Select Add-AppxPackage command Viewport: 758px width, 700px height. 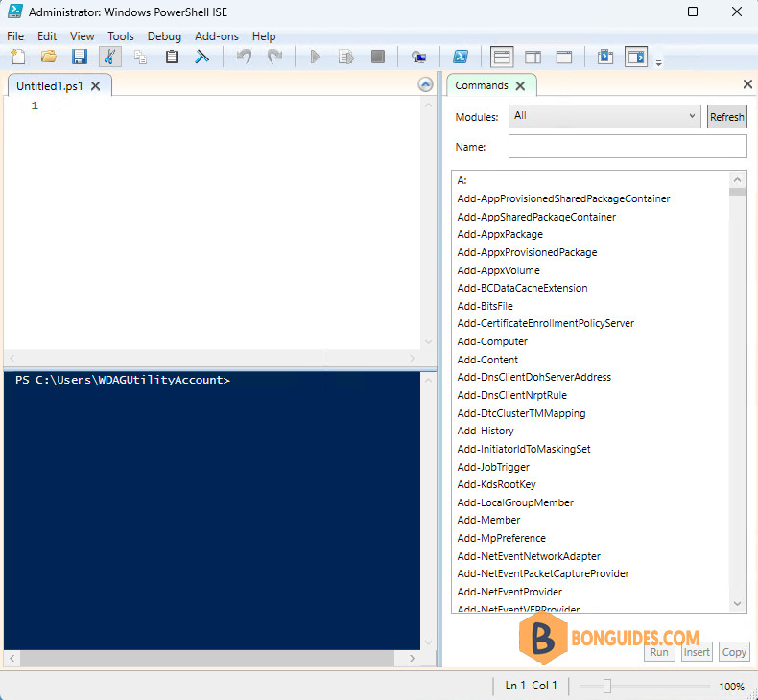[500, 234]
